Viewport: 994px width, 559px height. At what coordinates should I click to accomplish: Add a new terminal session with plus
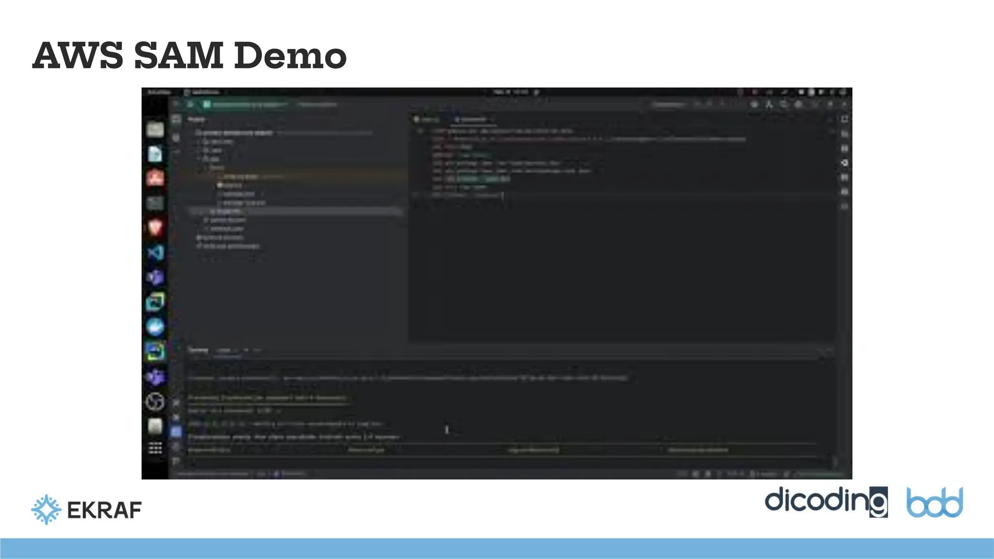point(247,350)
